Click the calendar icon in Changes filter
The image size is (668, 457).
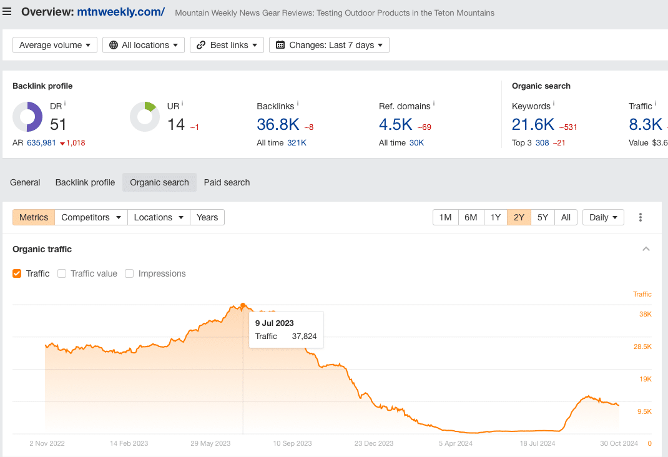280,45
